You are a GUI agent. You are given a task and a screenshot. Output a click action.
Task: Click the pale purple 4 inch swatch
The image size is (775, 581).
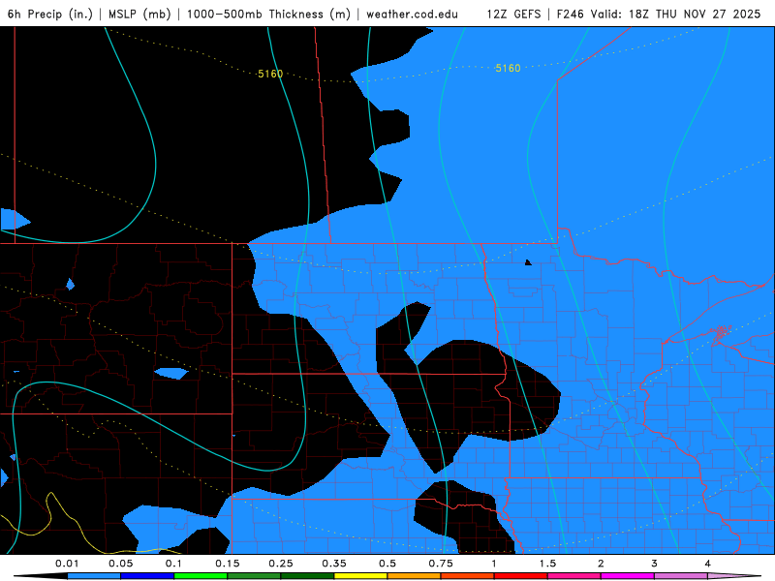click(734, 576)
